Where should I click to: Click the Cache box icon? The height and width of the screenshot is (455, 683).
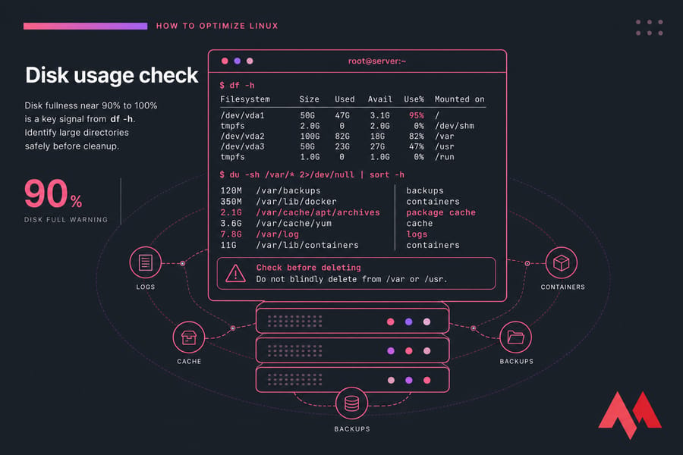pyautogui.click(x=189, y=337)
